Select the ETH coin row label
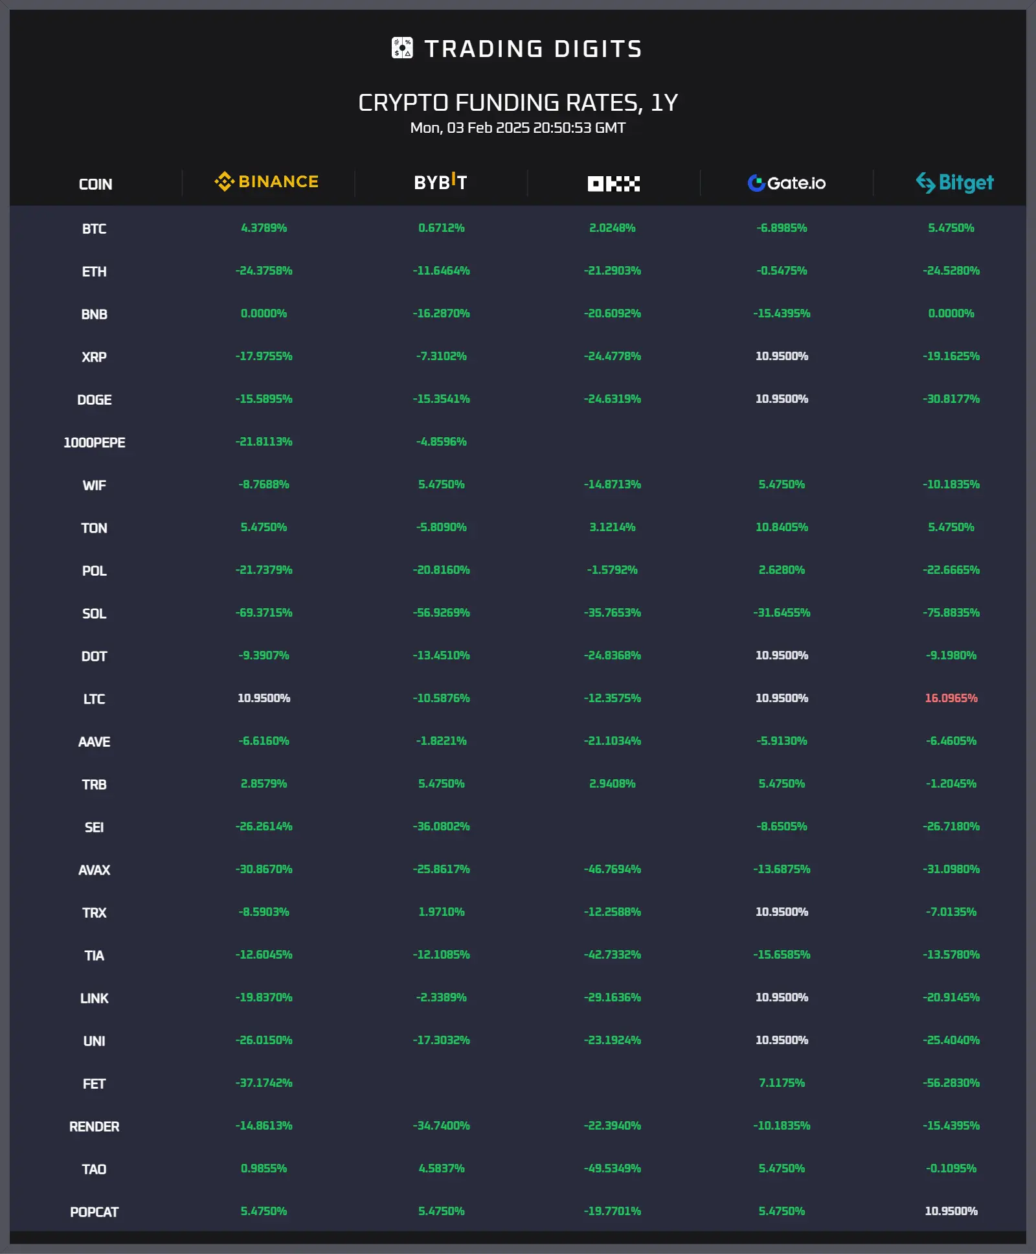 coord(95,271)
